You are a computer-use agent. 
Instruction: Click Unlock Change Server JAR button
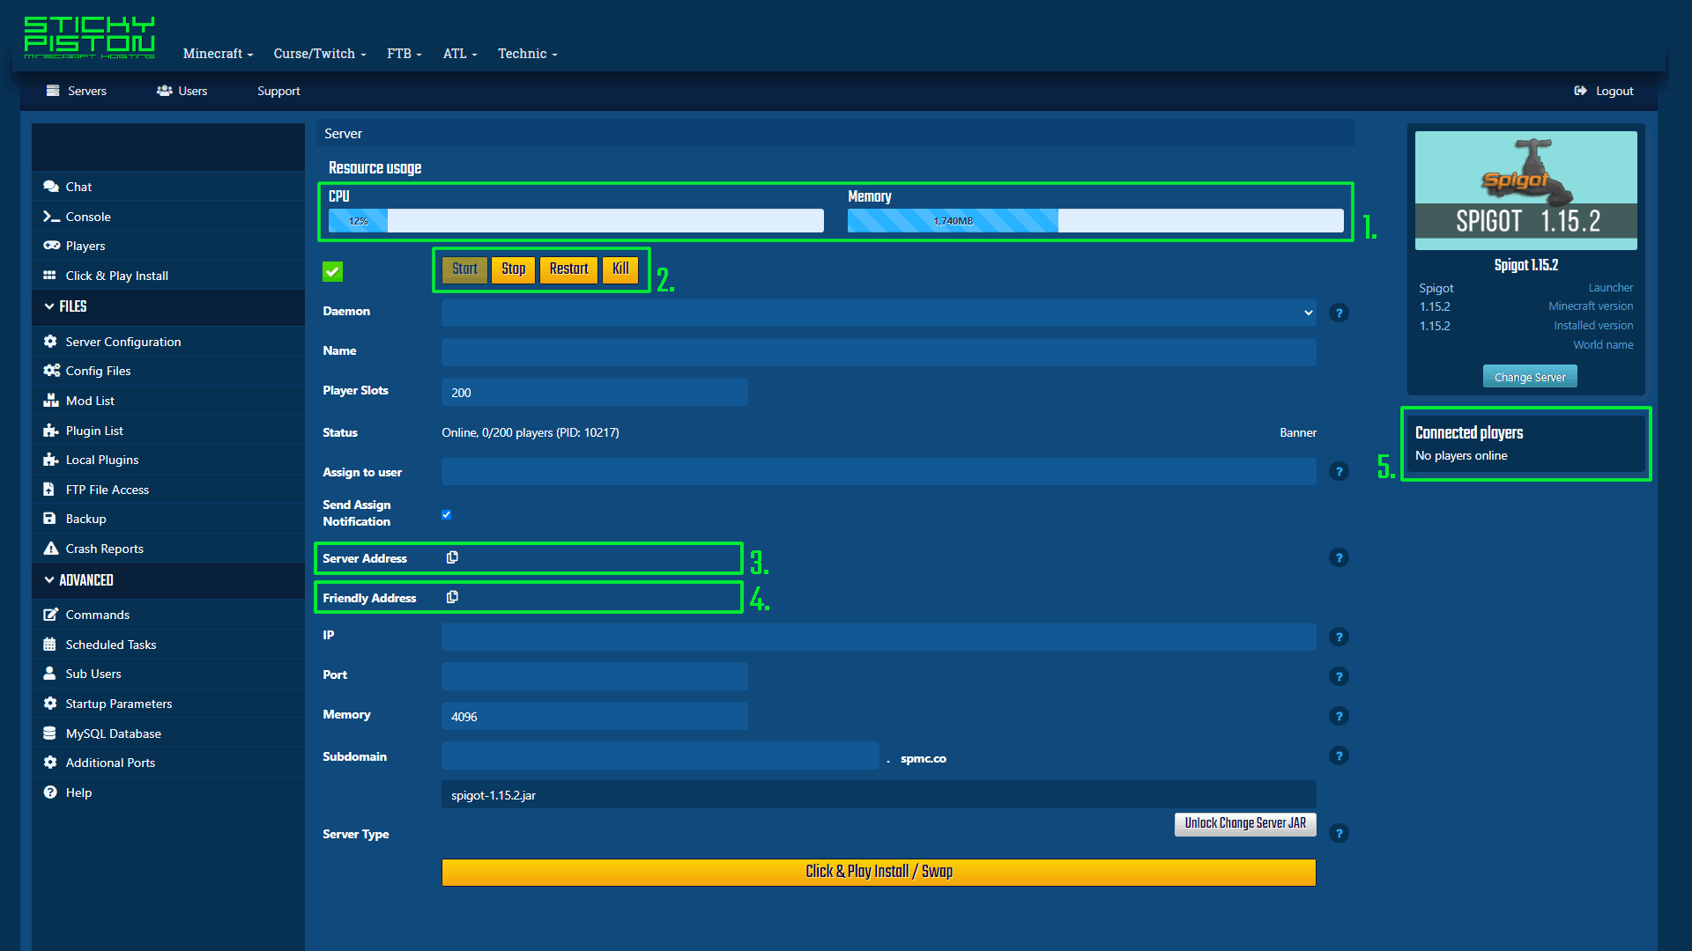[1245, 823]
